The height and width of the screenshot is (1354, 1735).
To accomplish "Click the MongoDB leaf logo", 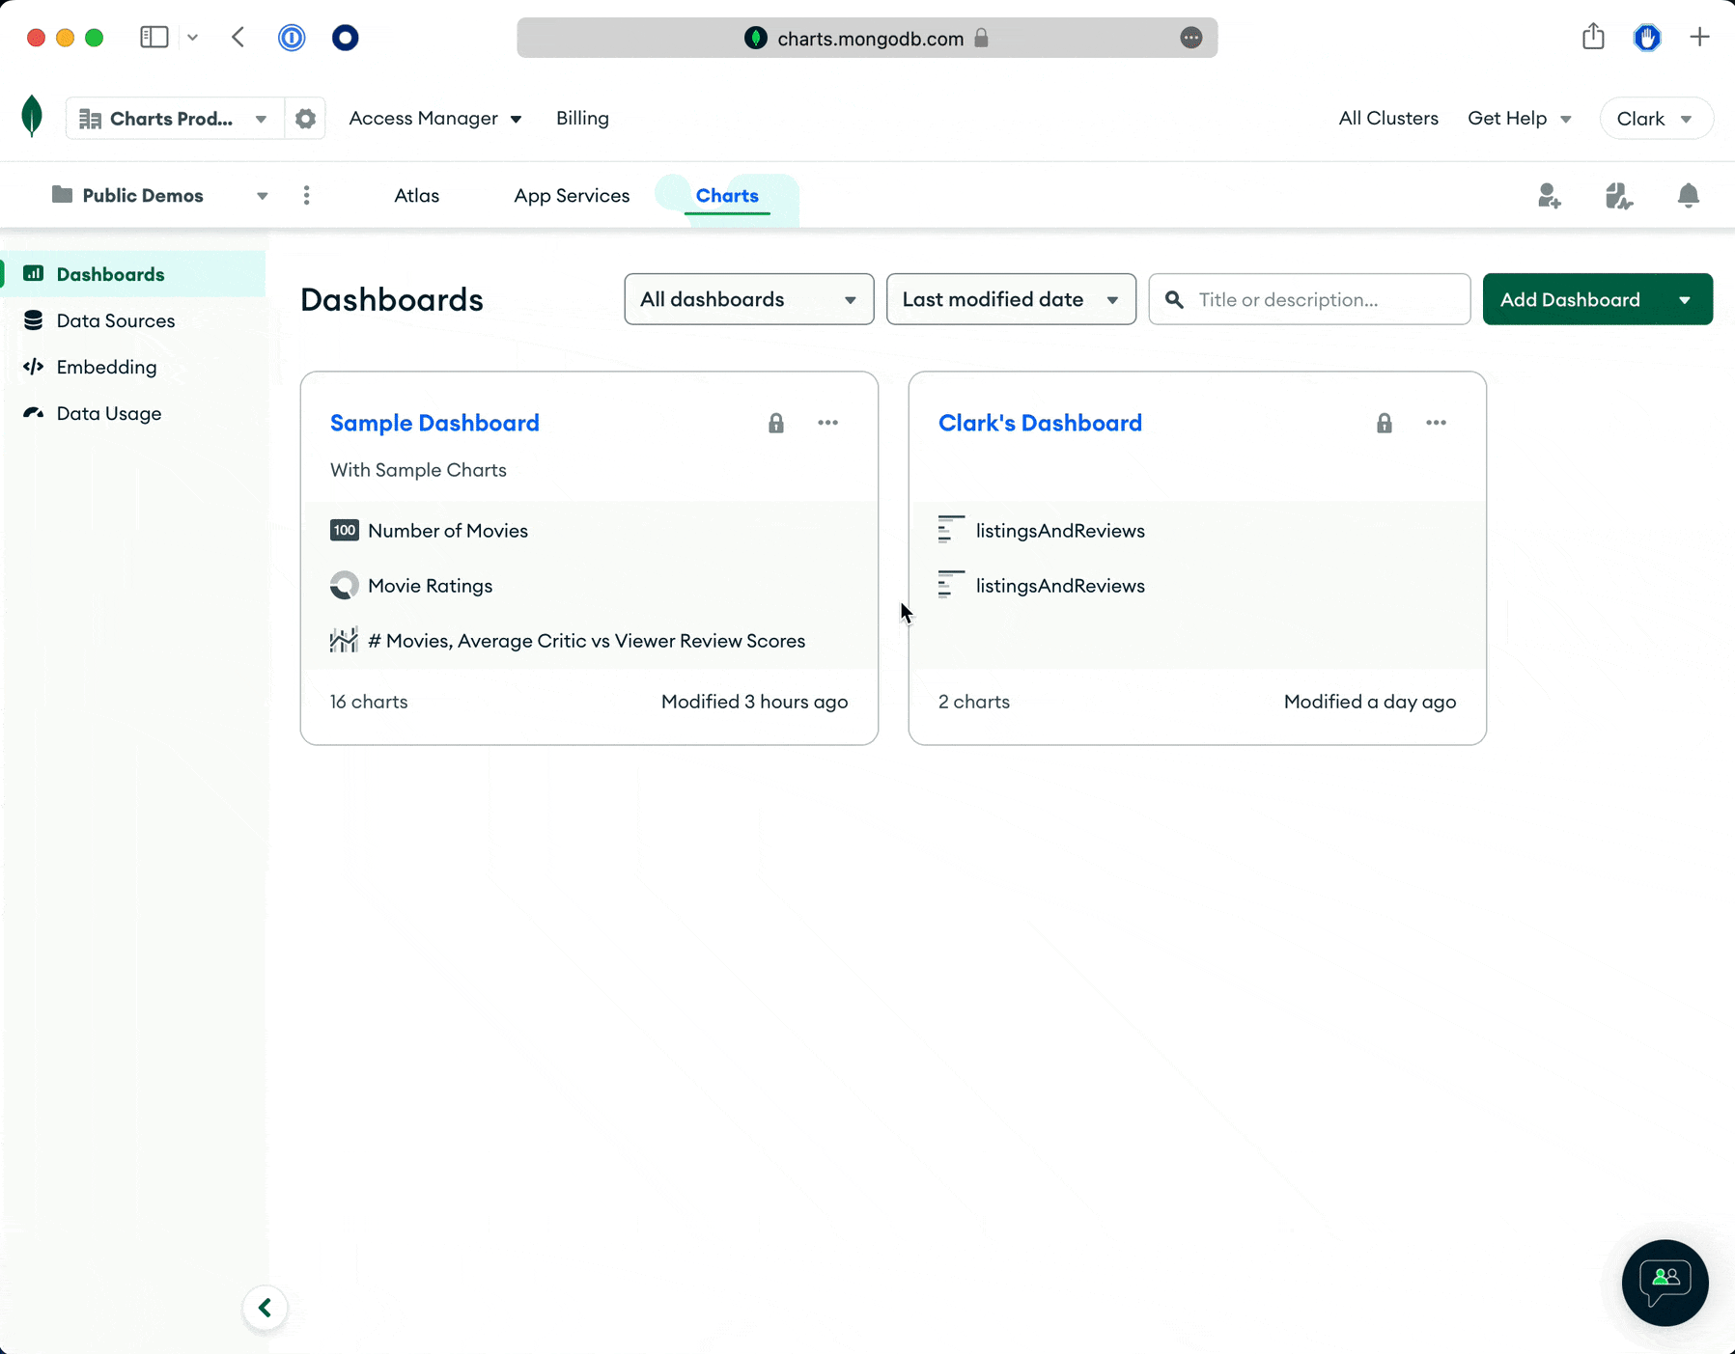I will click(x=32, y=117).
